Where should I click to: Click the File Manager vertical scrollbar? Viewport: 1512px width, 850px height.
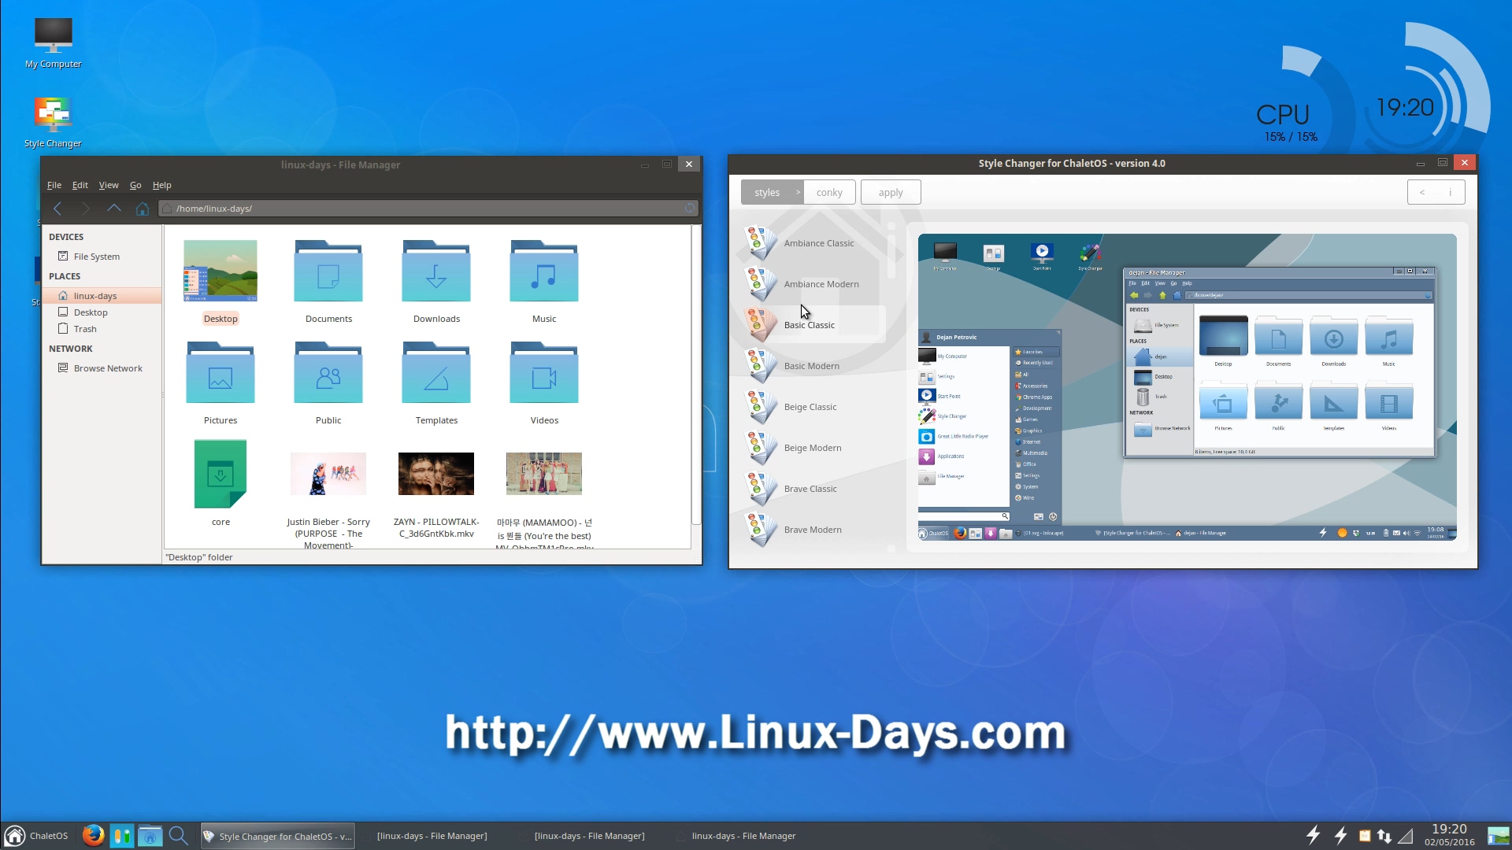[696, 375]
